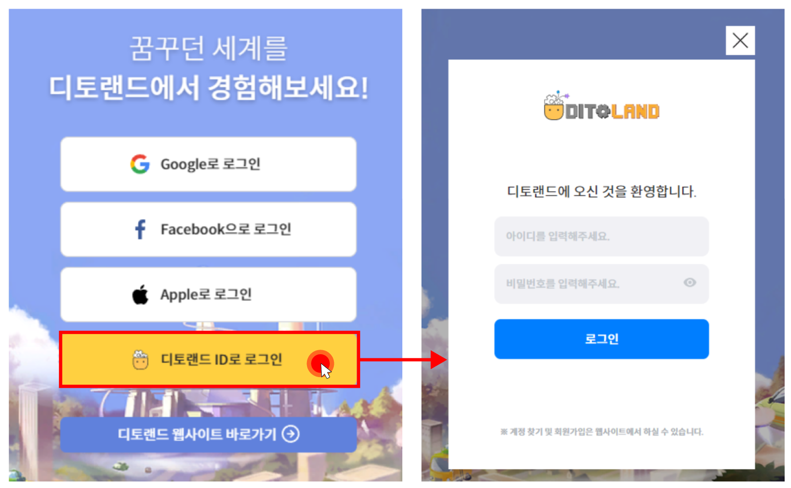Click the Facebook logo icon
791x488 pixels.
point(141,229)
